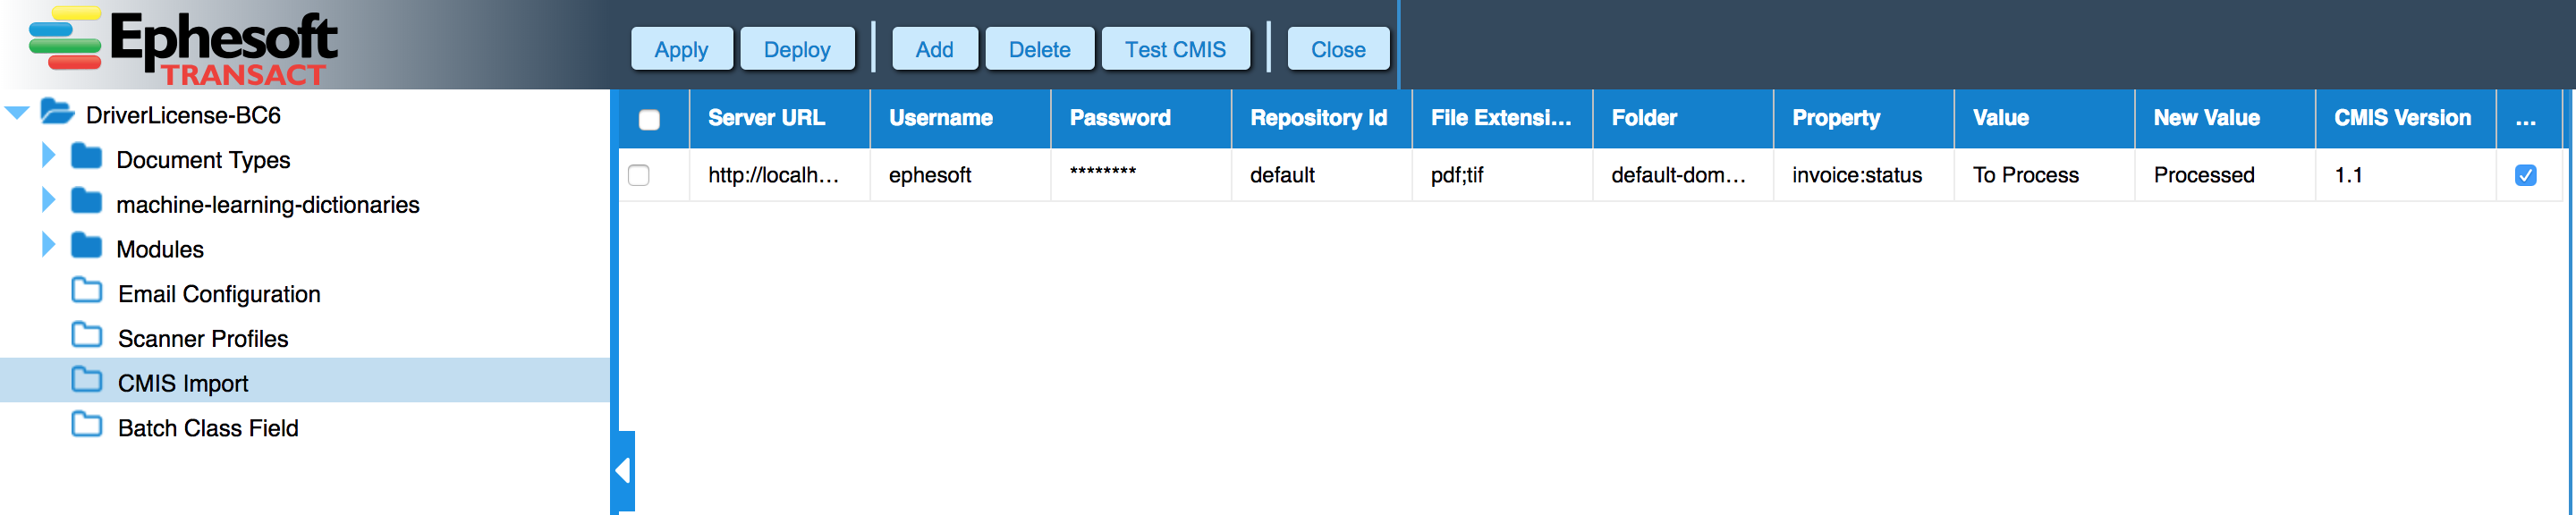Click the DriverLicense-BC6 open folder icon
This screenshot has height=515, width=2576.
click(58, 113)
